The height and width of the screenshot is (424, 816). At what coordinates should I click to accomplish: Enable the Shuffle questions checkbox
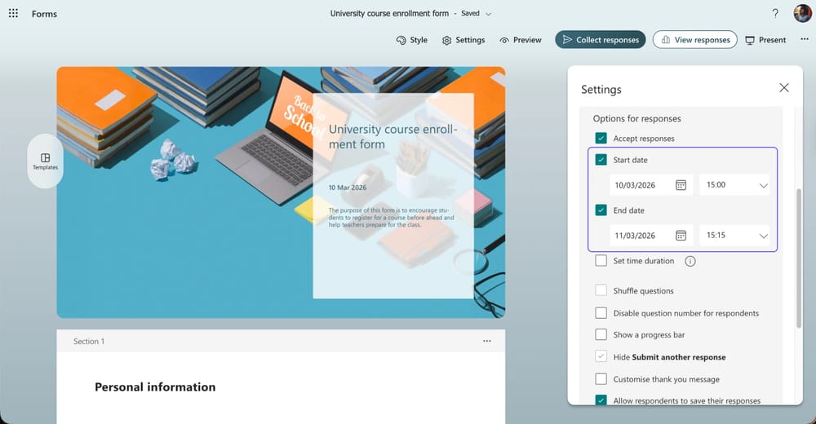coord(601,290)
